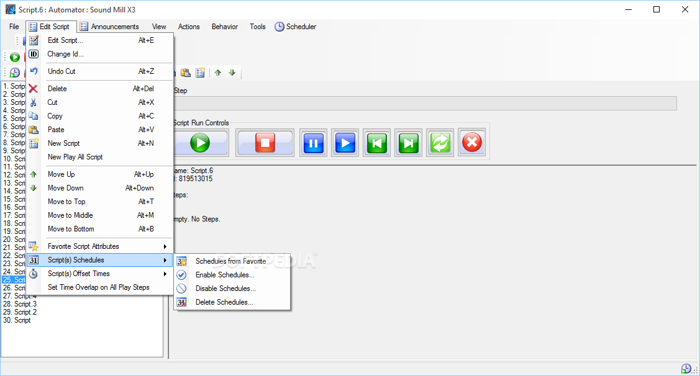Click the status bar clock icon
The width and height of the screenshot is (700, 376).
pyautogui.click(x=686, y=369)
